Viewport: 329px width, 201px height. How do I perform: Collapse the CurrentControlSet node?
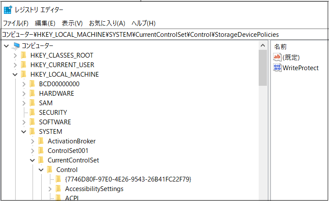pos(32,160)
